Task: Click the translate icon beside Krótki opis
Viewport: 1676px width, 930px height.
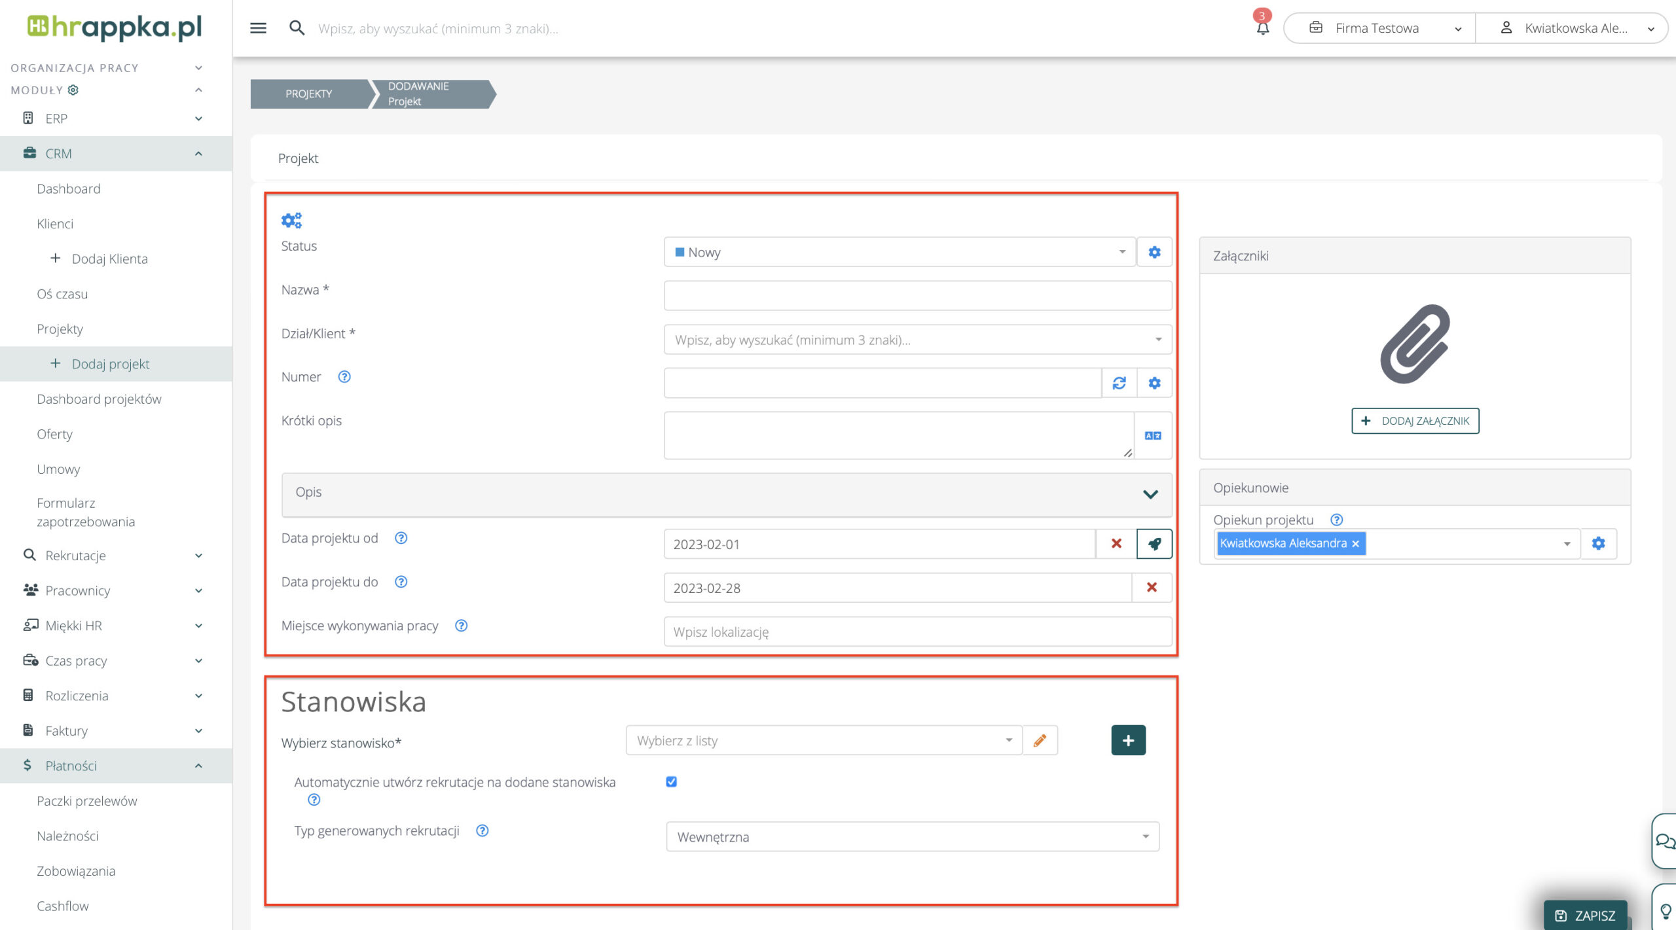Action: 1152,436
